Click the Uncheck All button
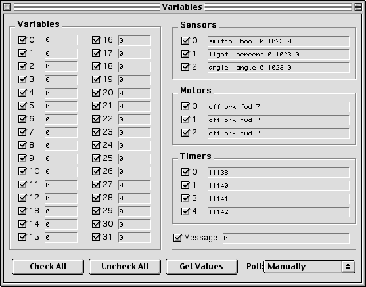Viewport: 366px width, 287px height. click(125, 267)
